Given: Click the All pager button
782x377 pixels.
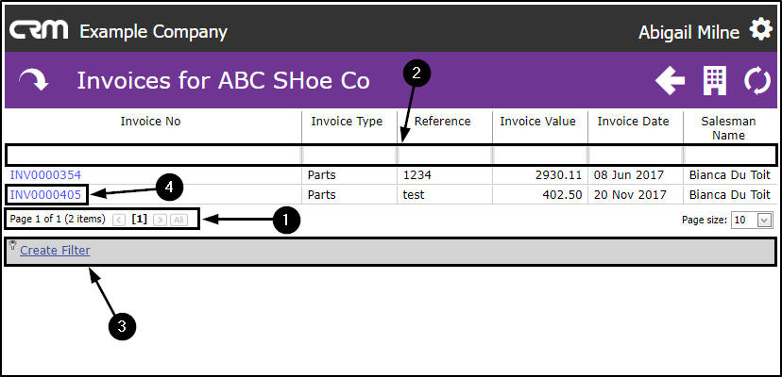Looking at the screenshot, I should coord(178,220).
